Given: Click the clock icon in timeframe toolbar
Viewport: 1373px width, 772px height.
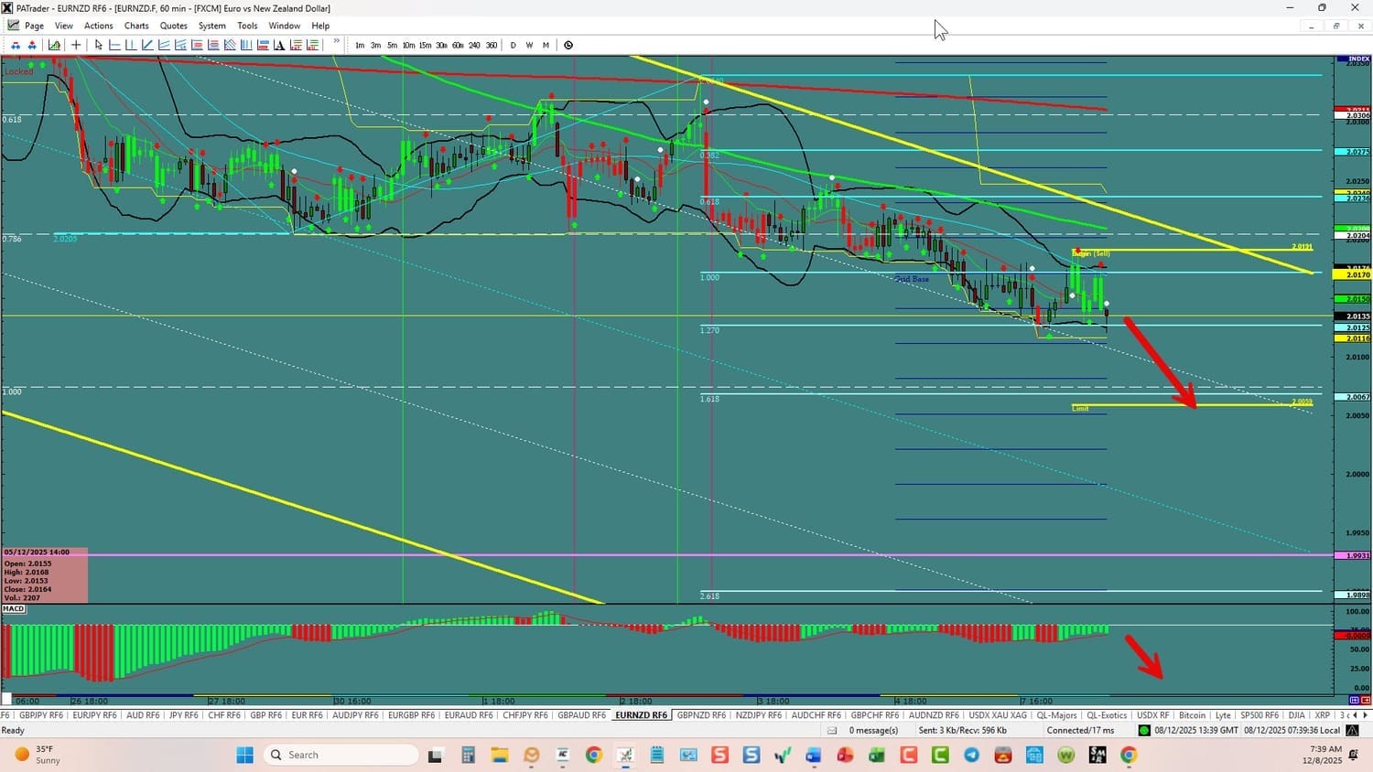Looking at the screenshot, I should pyautogui.click(x=568, y=45).
